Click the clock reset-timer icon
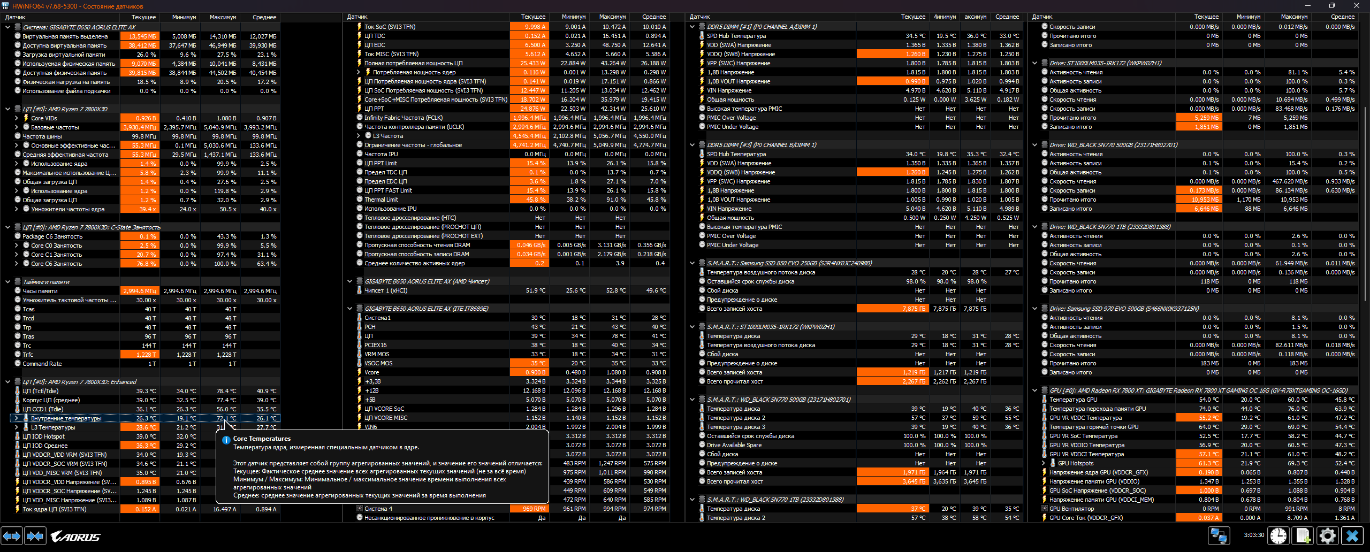 (x=1278, y=536)
